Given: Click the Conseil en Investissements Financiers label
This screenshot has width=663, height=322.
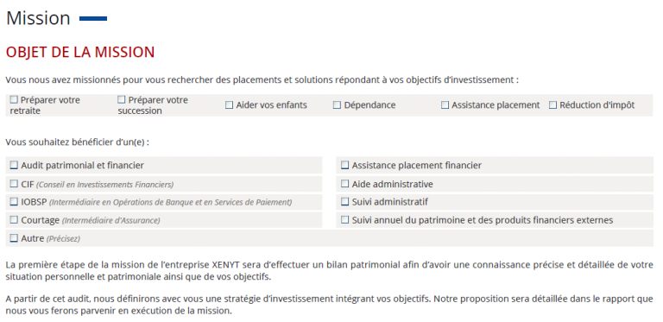Looking at the screenshot, I should (x=104, y=185).
